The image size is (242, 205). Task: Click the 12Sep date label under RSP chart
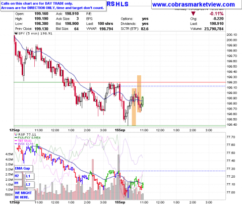(x=15, y=202)
